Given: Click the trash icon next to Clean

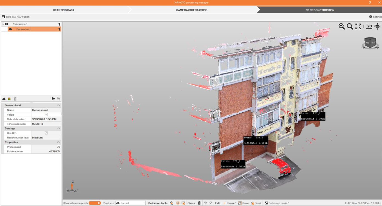Looking at the screenshot, I should (x=199, y=203).
